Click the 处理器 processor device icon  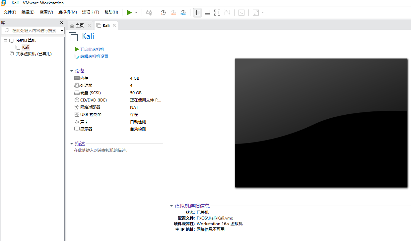77,85
